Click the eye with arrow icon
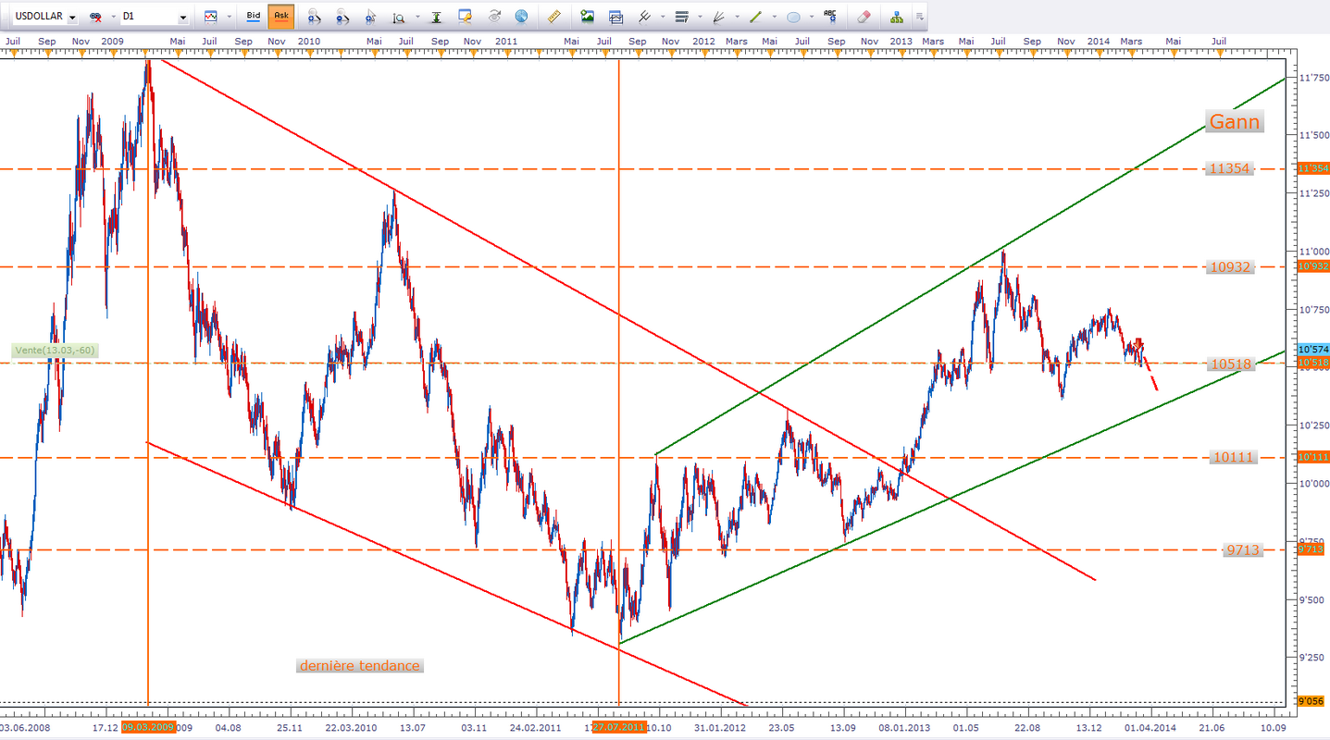Screen dimensions: 1330x740 (x=494, y=17)
